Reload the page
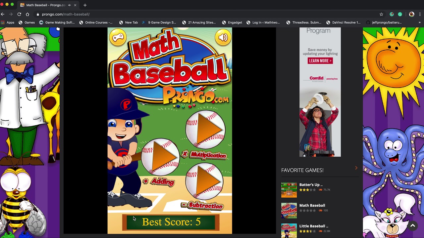The image size is (424, 238). (19, 14)
